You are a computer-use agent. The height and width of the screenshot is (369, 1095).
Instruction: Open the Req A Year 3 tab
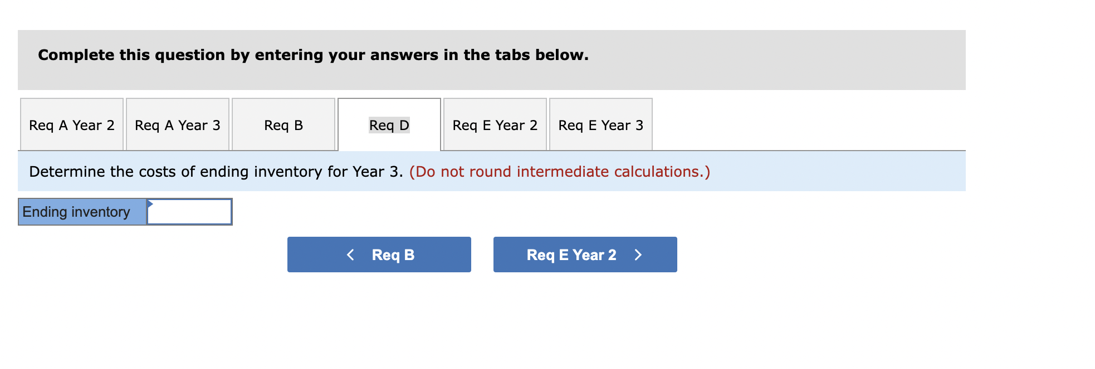[177, 125]
